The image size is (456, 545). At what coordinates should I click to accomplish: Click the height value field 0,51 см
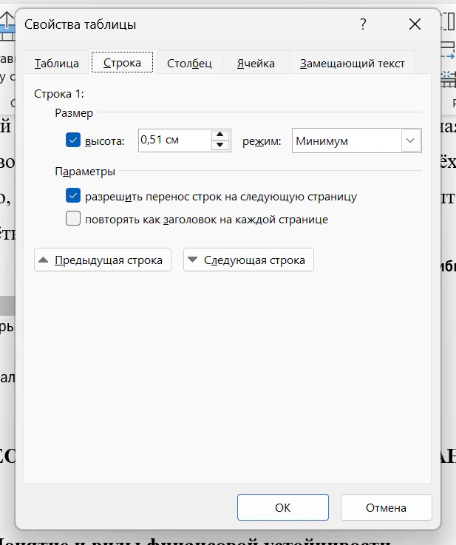(174, 140)
